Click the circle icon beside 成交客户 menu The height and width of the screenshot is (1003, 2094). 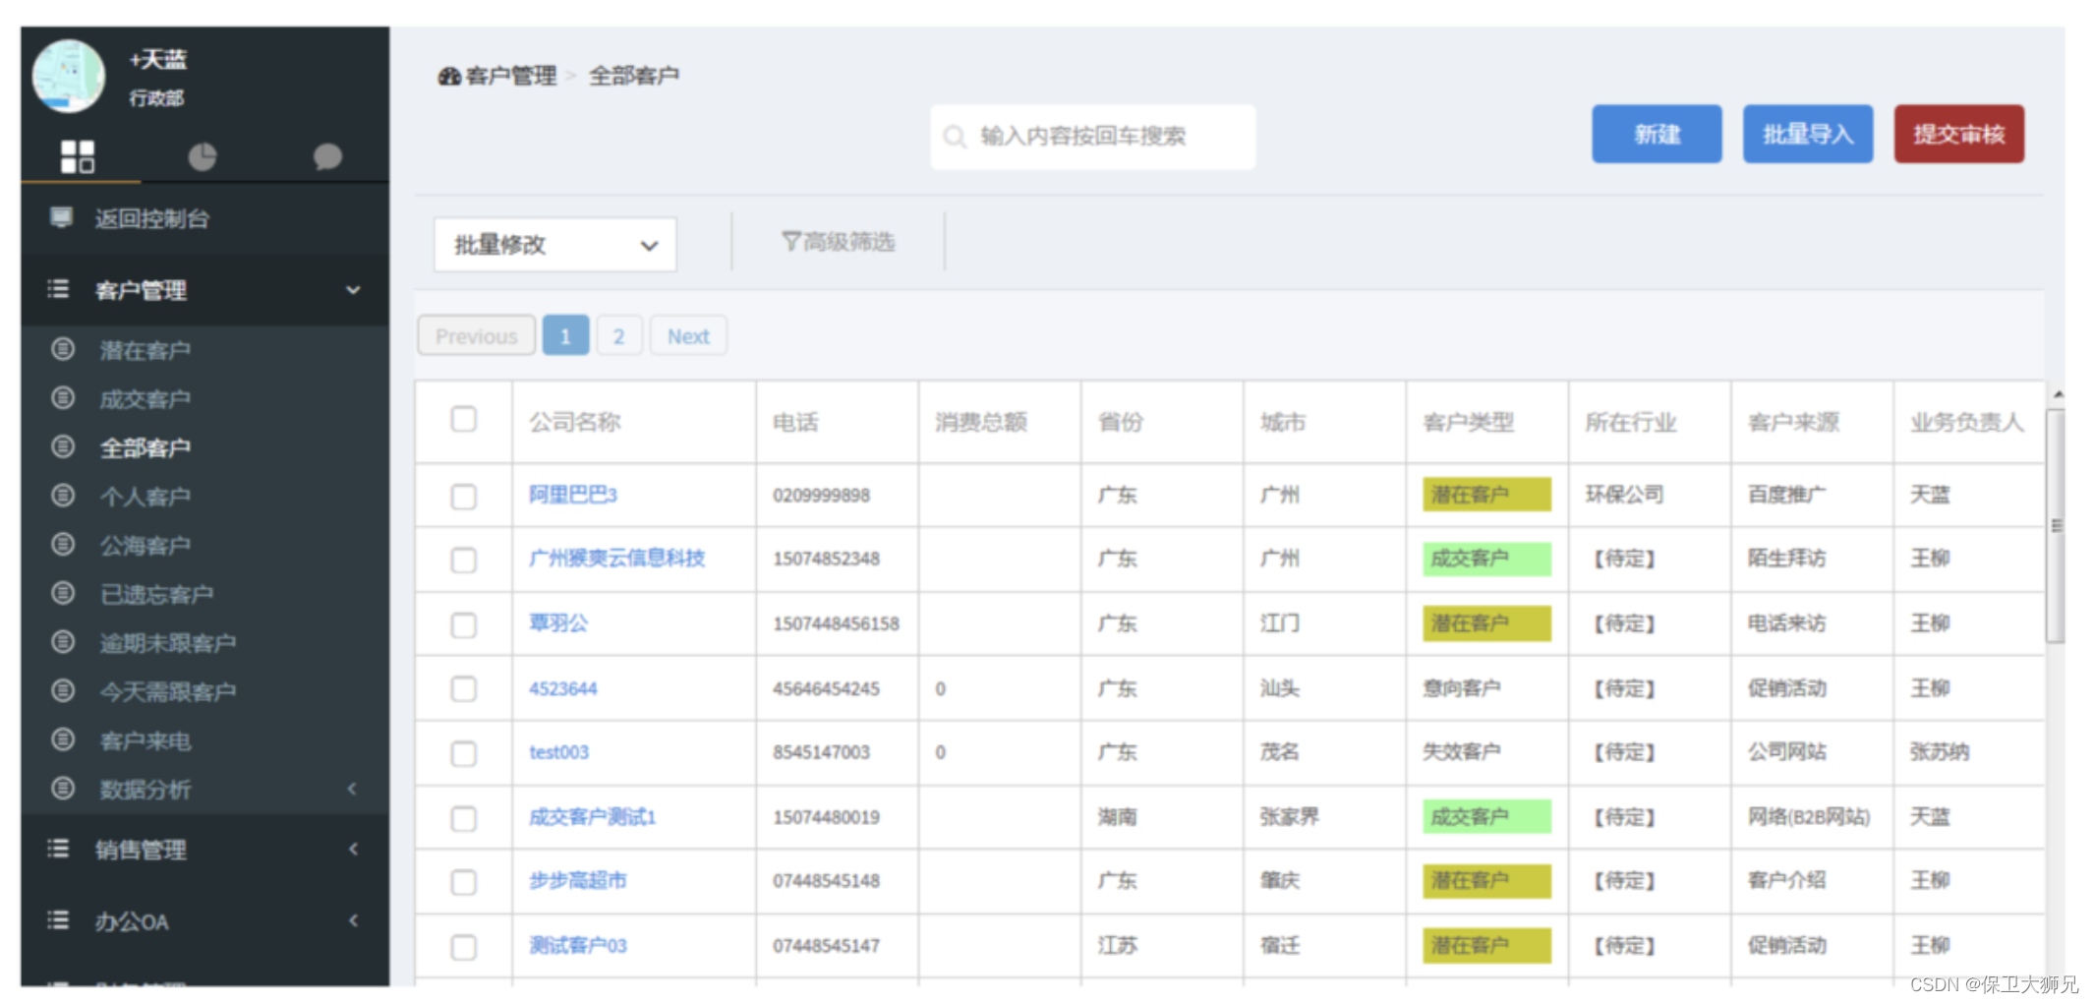63,398
